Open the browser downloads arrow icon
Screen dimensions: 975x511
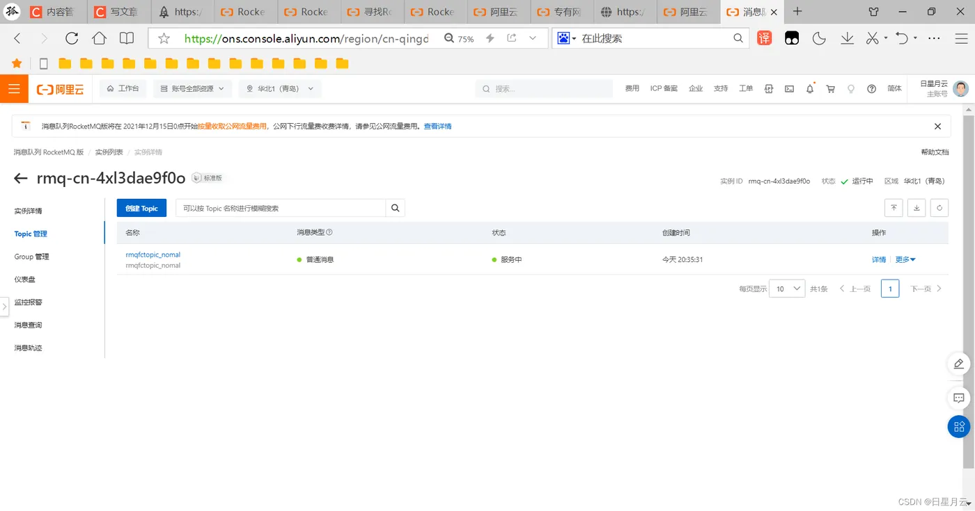point(847,39)
